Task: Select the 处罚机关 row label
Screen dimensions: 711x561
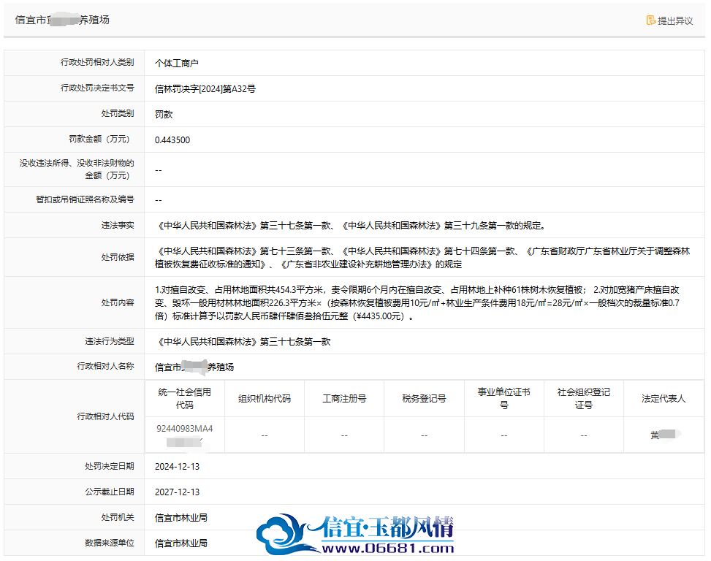Action: (118, 517)
